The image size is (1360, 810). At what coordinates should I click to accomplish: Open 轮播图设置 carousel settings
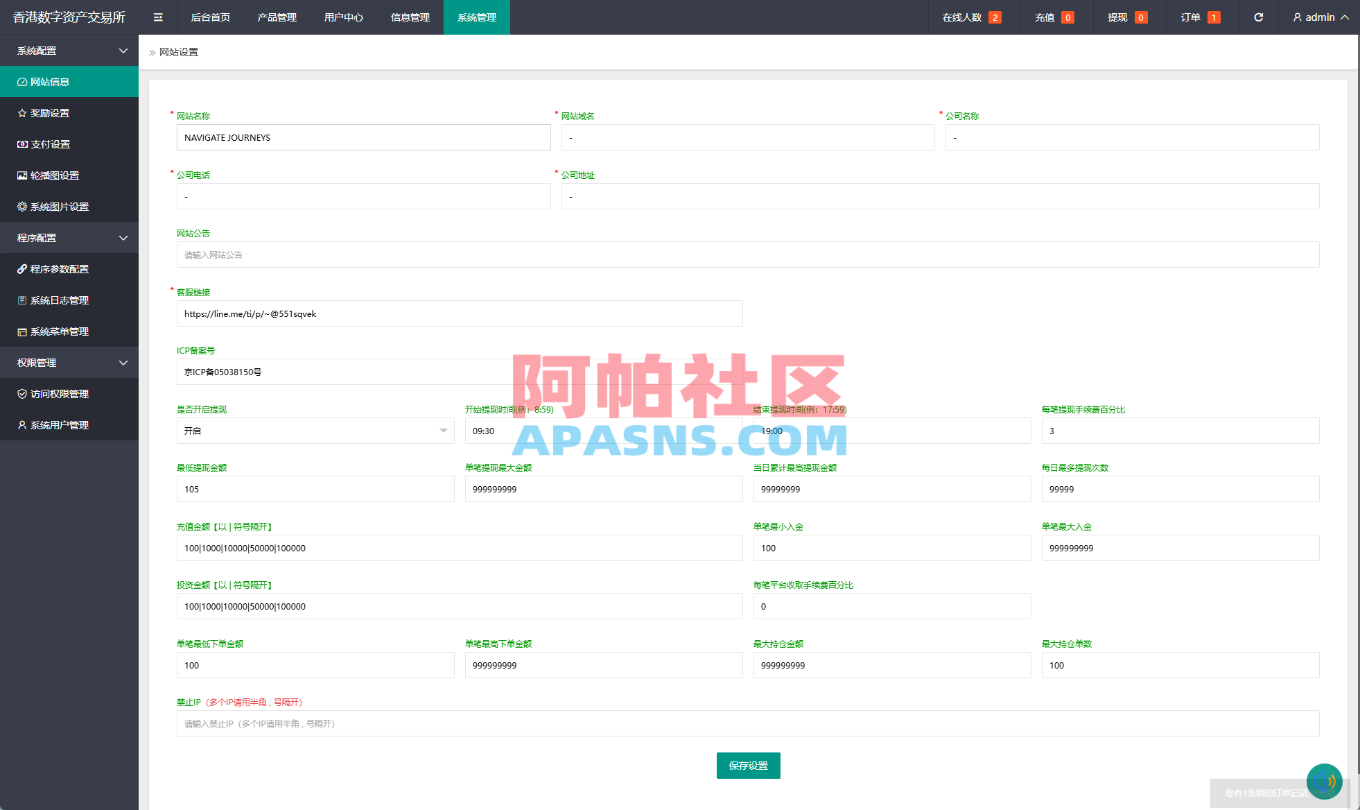60,175
